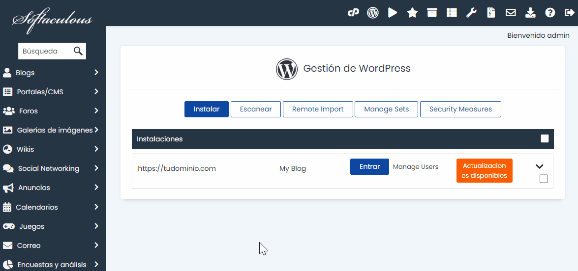Click the Portales/CMS list icon
This screenshot has height=271, width=578.
(7, 91)
